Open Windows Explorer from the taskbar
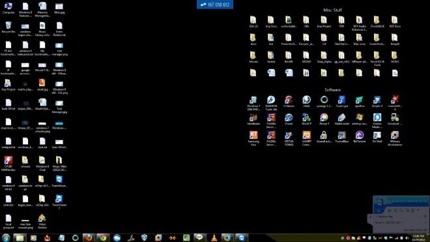 (x=20, y=238)
